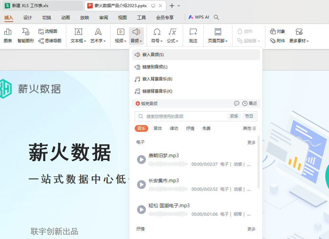The height and width of the screenshot is (239, 329).
Task: Switch to the 放映 ribbon tab
Action: point(85,18)
